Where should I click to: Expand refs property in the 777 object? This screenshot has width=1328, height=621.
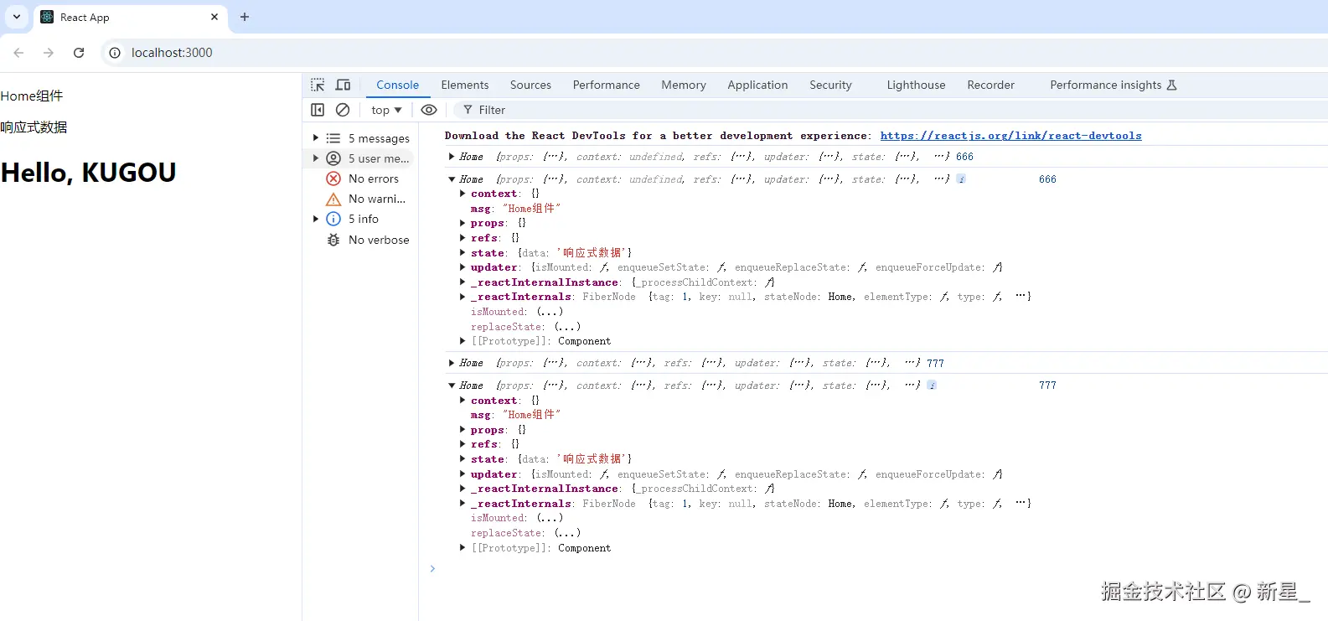[462, 444]
